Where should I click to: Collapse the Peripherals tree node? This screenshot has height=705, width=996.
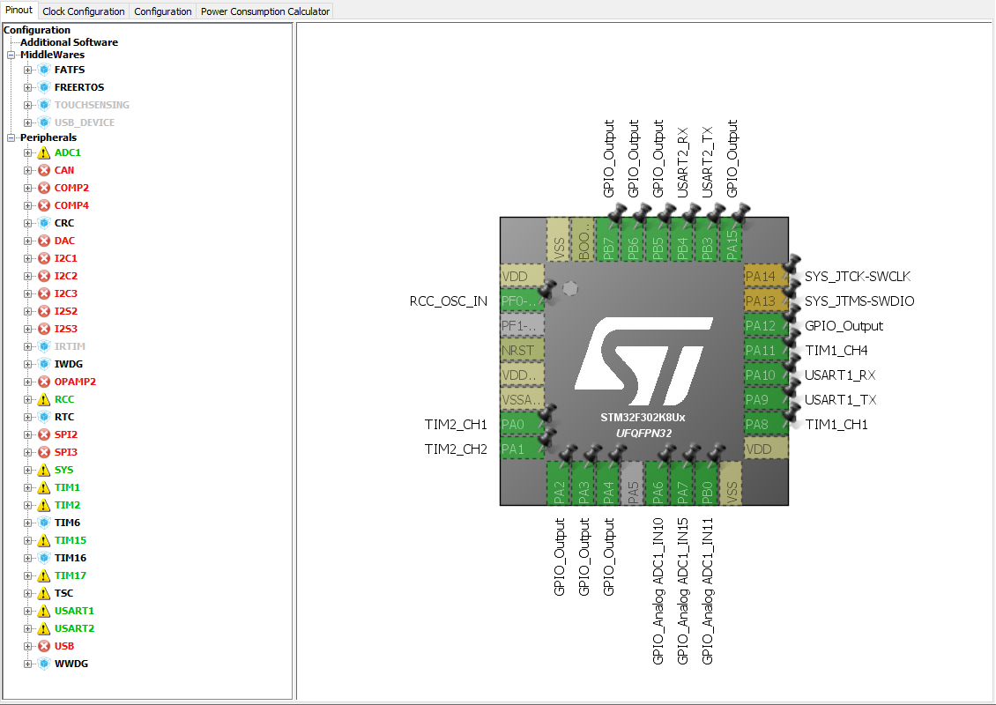click(11, 137)
